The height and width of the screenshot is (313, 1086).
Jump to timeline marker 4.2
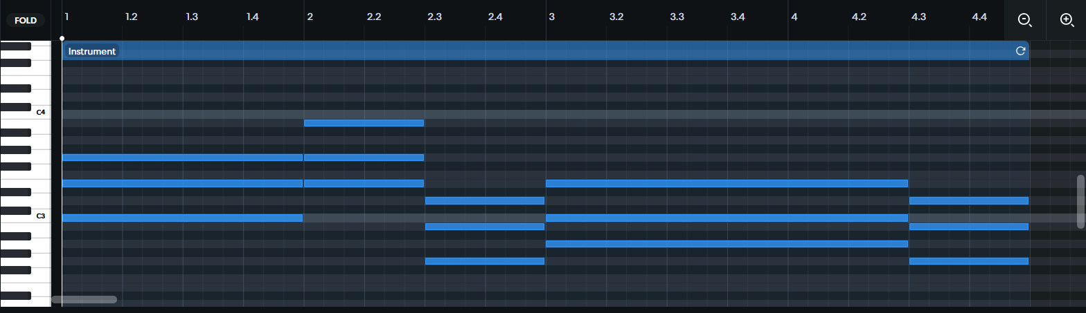(x=859, y=16)
